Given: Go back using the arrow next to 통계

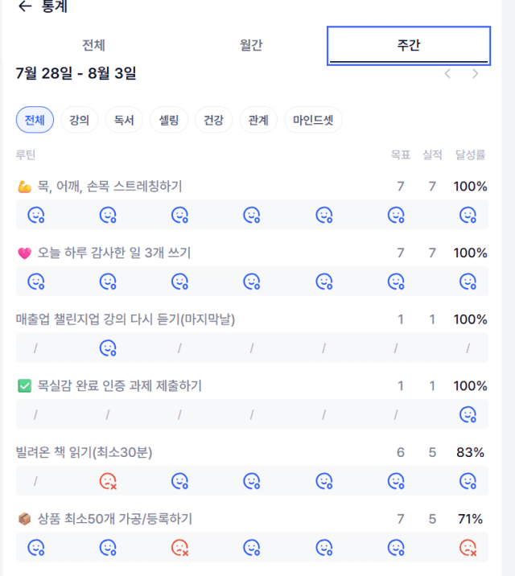Looking at the screenshot, I should 25,6.
